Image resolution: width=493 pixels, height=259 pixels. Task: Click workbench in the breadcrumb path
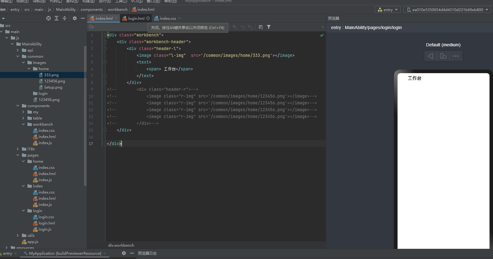tap(118, 10)
